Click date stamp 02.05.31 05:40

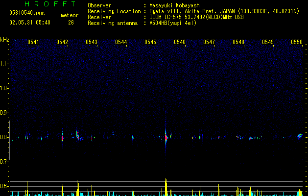(x=30, y=23)
